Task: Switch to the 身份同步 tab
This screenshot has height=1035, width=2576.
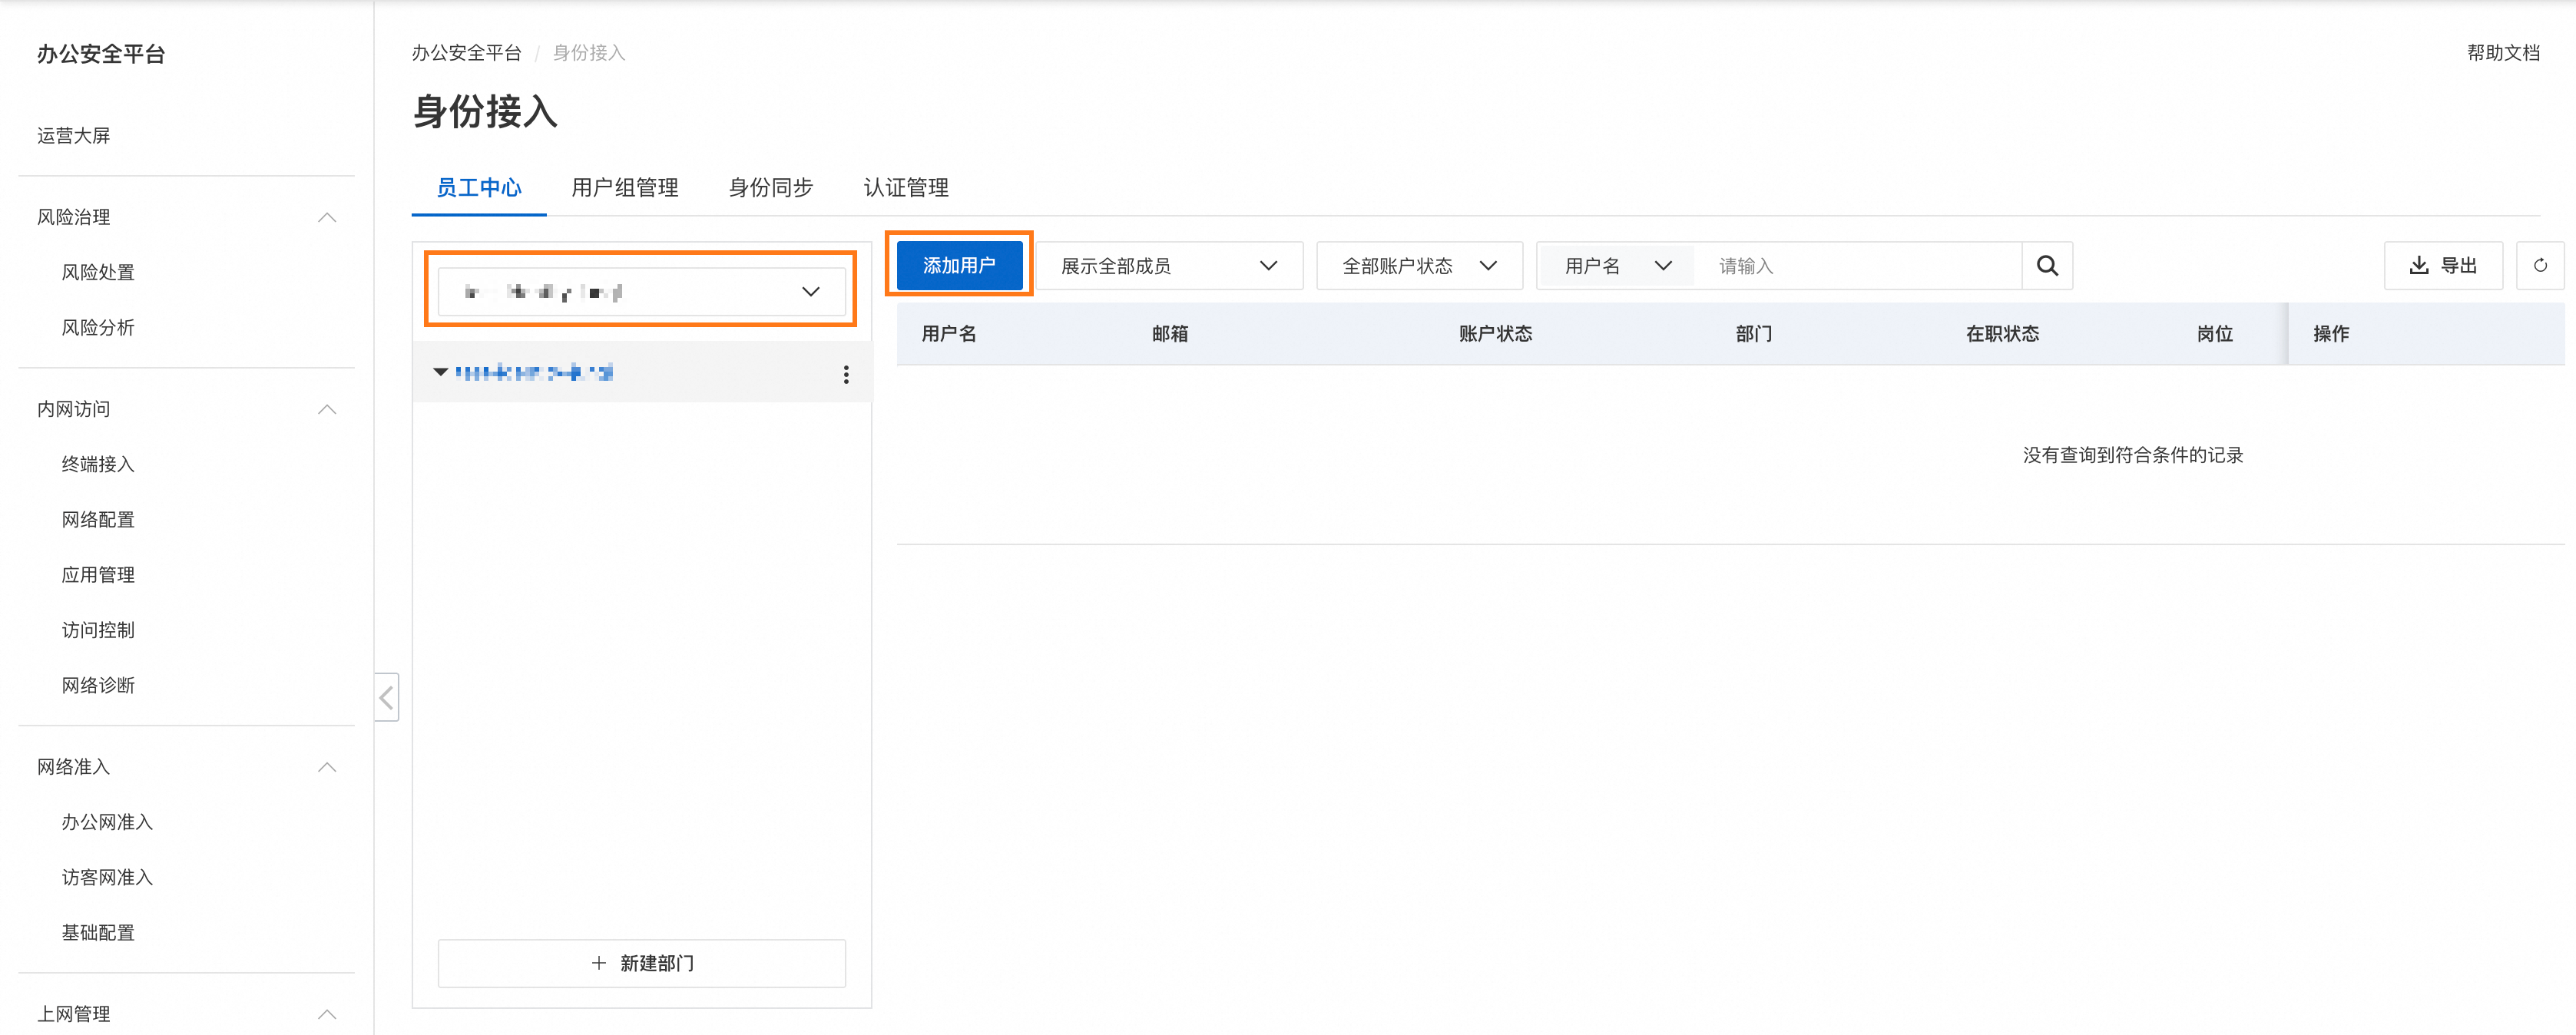Action: tap(770, 188)
